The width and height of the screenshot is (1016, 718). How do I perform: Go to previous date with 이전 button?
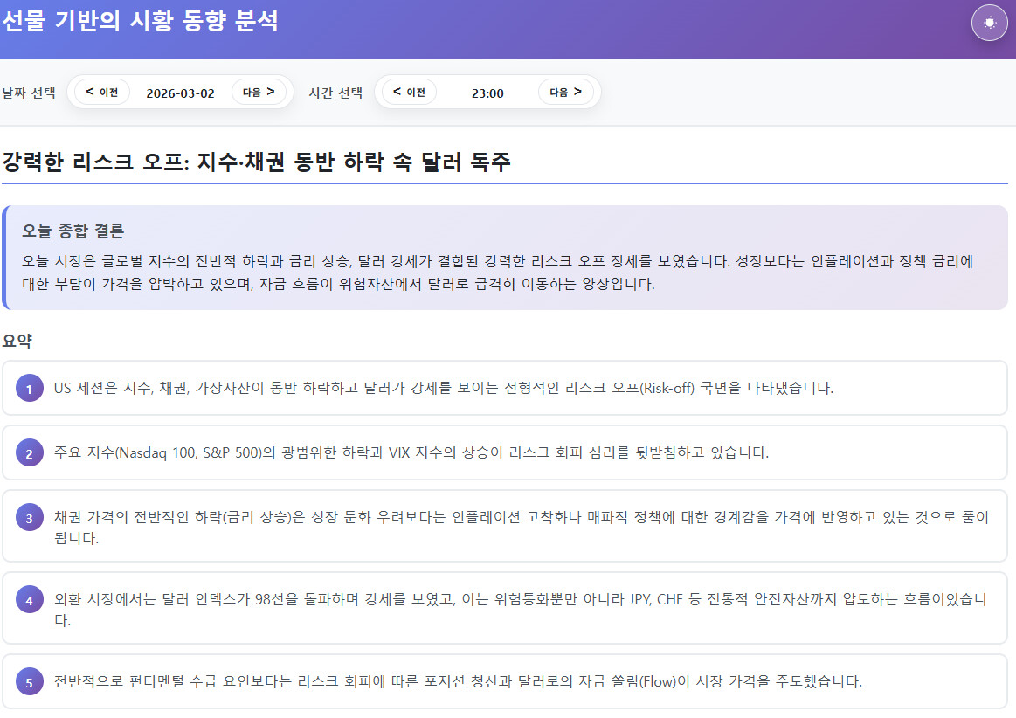tap(102, 92)
